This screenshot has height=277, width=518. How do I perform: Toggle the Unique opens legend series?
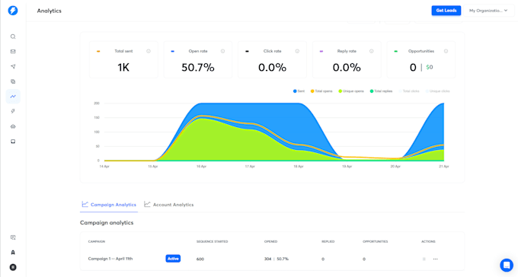[351, 91]
